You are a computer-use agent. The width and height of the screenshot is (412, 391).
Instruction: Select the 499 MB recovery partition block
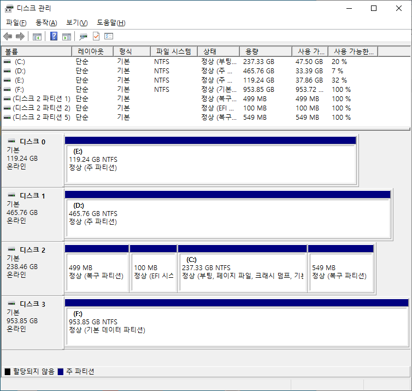click(97, 269)
